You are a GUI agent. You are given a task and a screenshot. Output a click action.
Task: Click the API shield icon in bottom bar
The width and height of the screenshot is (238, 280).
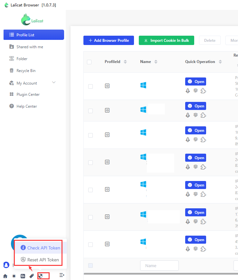(x=41, y=276)
